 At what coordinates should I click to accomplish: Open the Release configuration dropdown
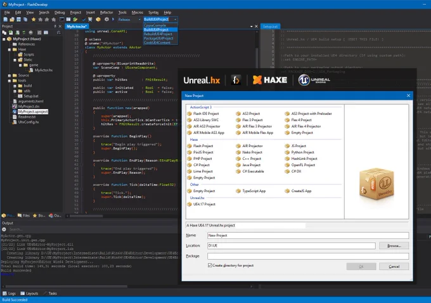coord(129,20)
